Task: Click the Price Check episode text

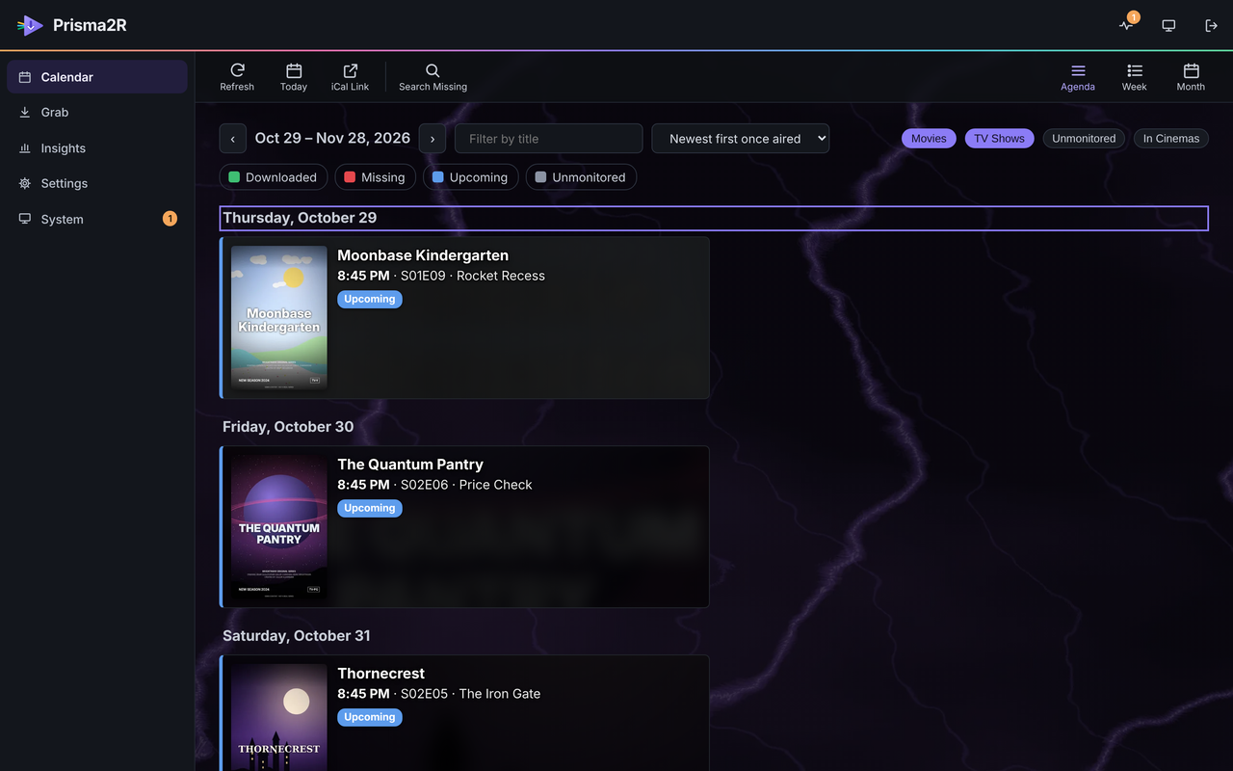Action: pyautogui.click(x=496, y=485)
